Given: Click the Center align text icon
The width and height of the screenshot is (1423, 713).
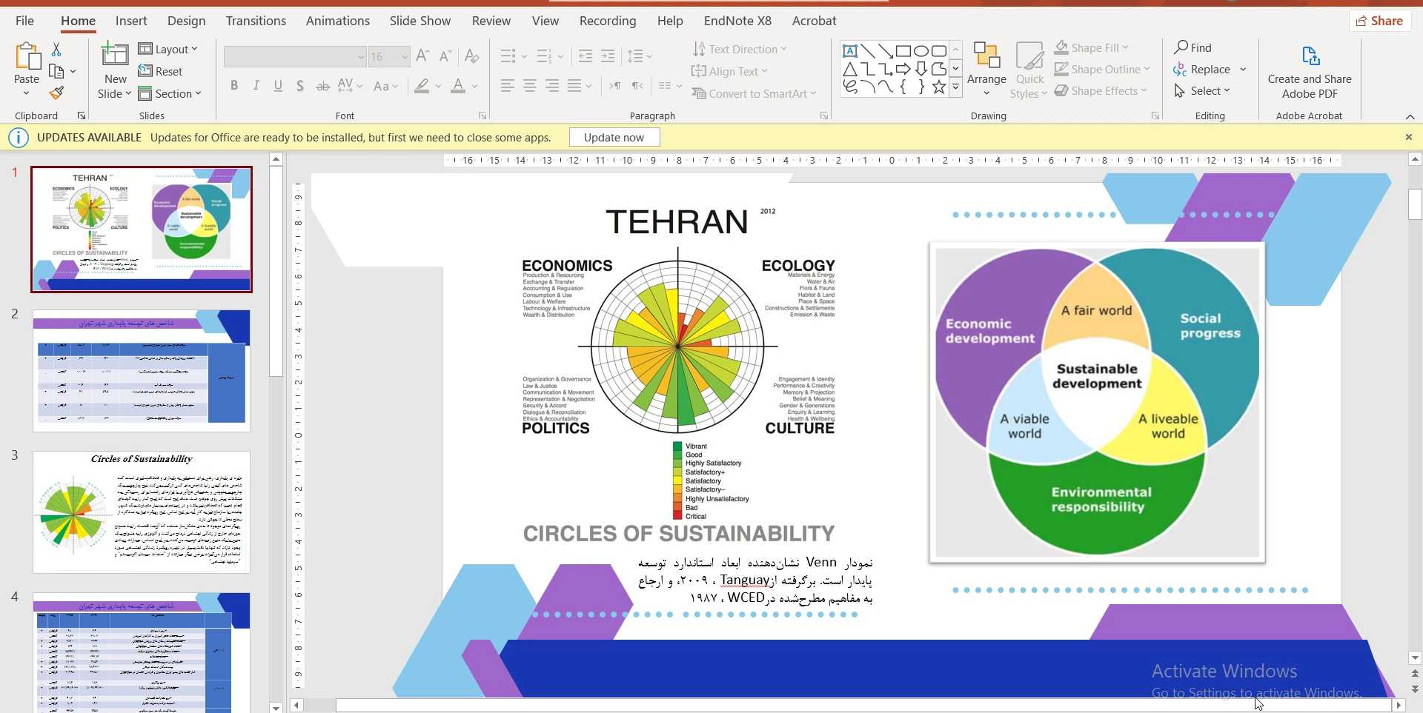Looking at the screenshot, I should coord(530,86).
